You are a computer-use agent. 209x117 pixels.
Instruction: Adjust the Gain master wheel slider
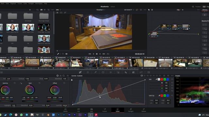click(30, 101)
